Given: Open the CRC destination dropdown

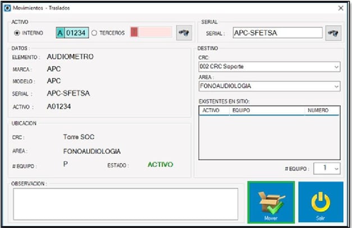Looking at the screenshot, I should [x=269, y=67].
